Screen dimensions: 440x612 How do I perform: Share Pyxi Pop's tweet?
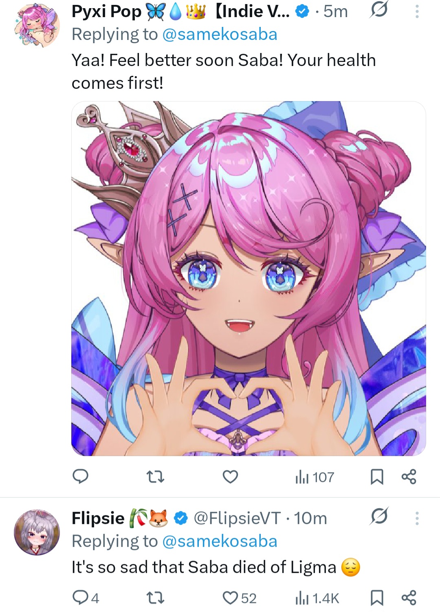409,476
